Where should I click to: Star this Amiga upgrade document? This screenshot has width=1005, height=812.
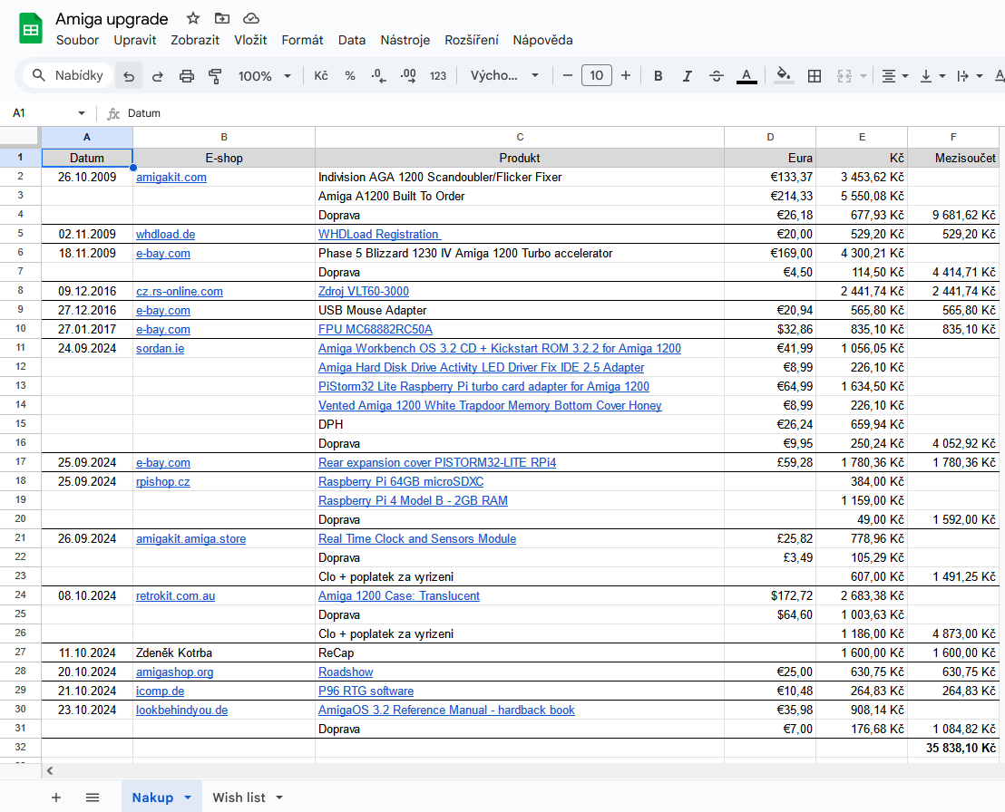[193, 18]
